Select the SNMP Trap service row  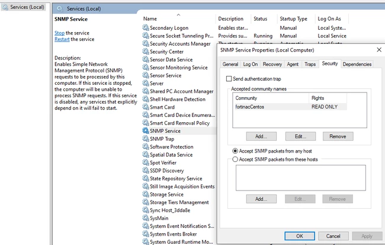pyautogui.click(x=179, y=139)
